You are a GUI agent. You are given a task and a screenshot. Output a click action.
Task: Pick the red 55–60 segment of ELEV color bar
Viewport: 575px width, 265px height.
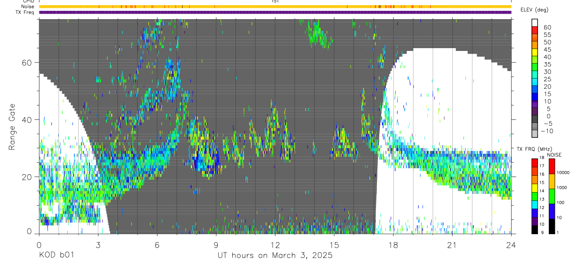[535, 31]
